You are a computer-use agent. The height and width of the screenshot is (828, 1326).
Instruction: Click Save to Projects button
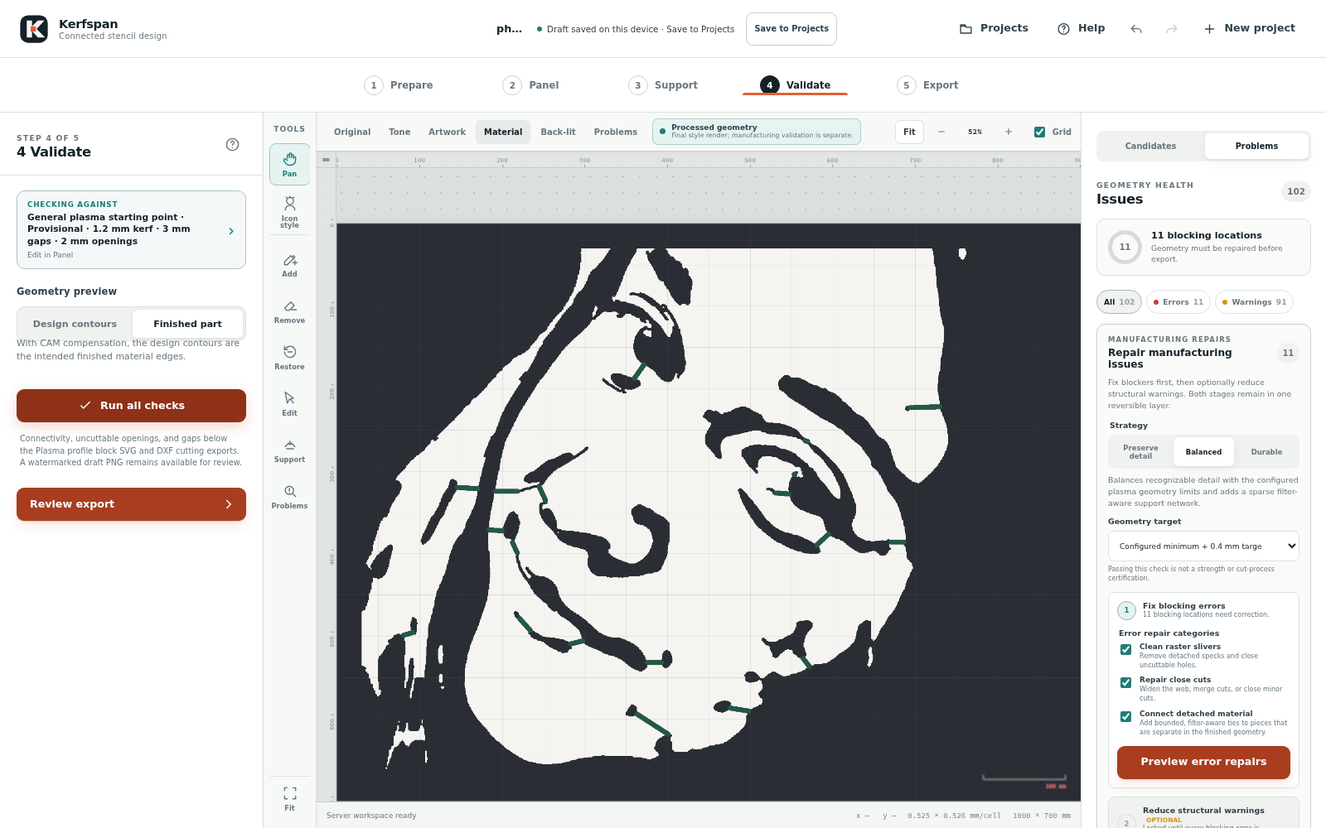pos(791,29)
